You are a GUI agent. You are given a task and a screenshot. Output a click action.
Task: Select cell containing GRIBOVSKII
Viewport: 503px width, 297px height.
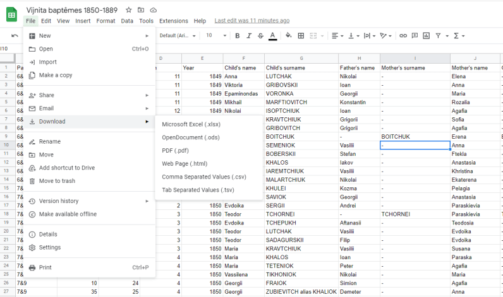point(282,84)
